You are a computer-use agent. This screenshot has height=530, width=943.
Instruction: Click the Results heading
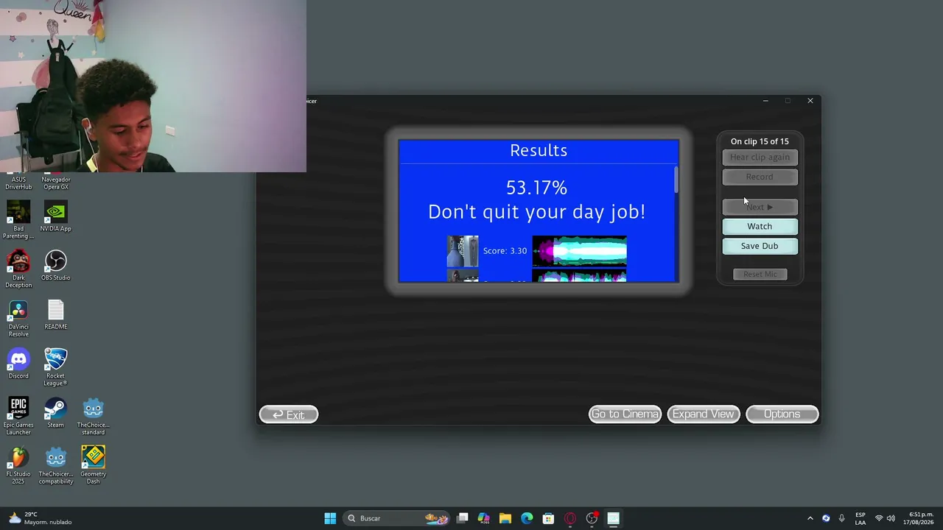coord(539,150)
